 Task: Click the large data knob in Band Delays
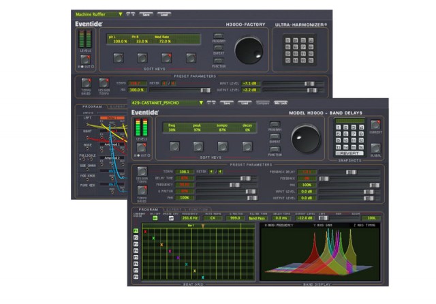click(x=305, y=138)
